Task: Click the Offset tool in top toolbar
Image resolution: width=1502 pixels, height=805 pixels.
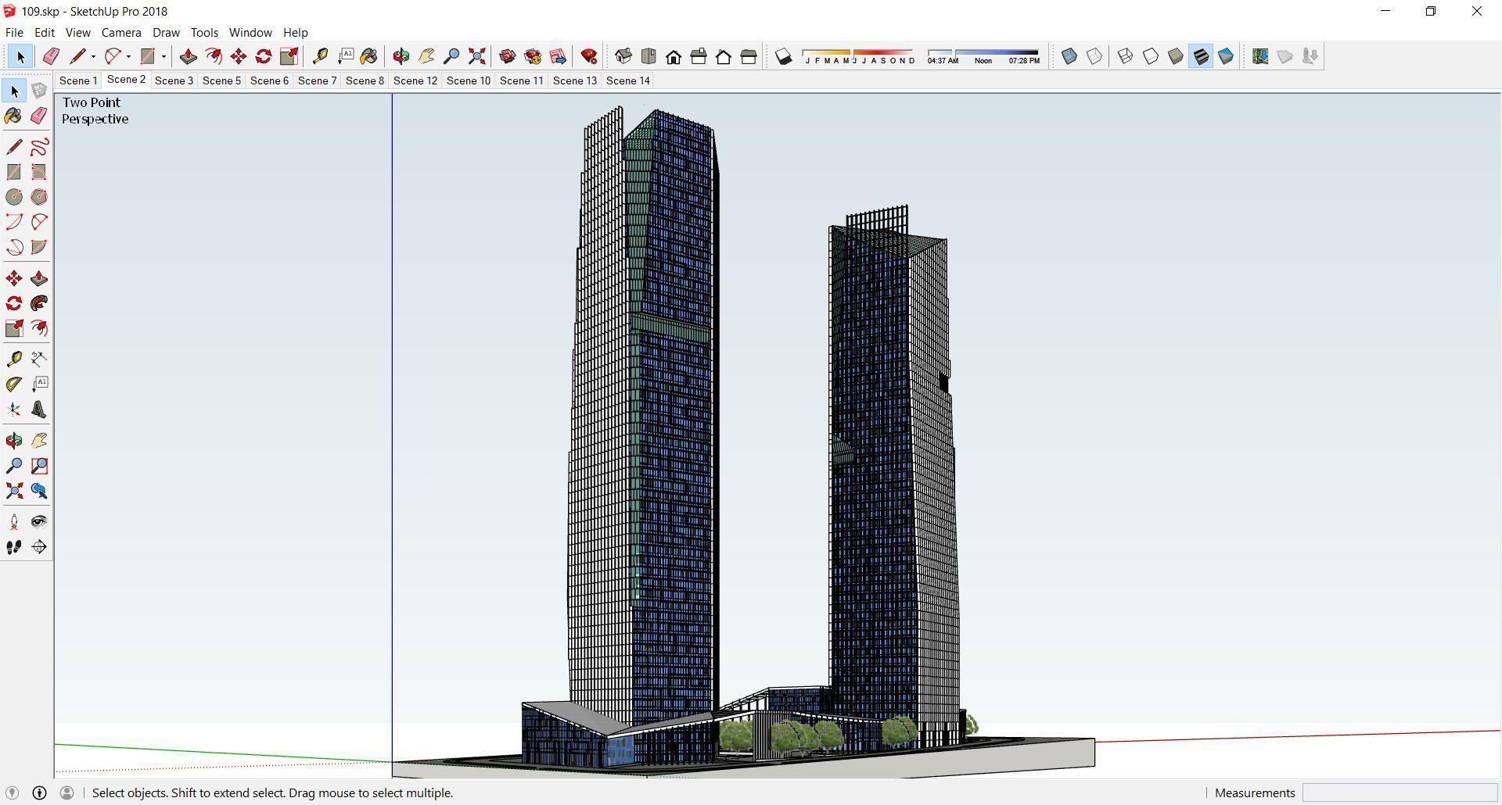Action: coord(213,56)
